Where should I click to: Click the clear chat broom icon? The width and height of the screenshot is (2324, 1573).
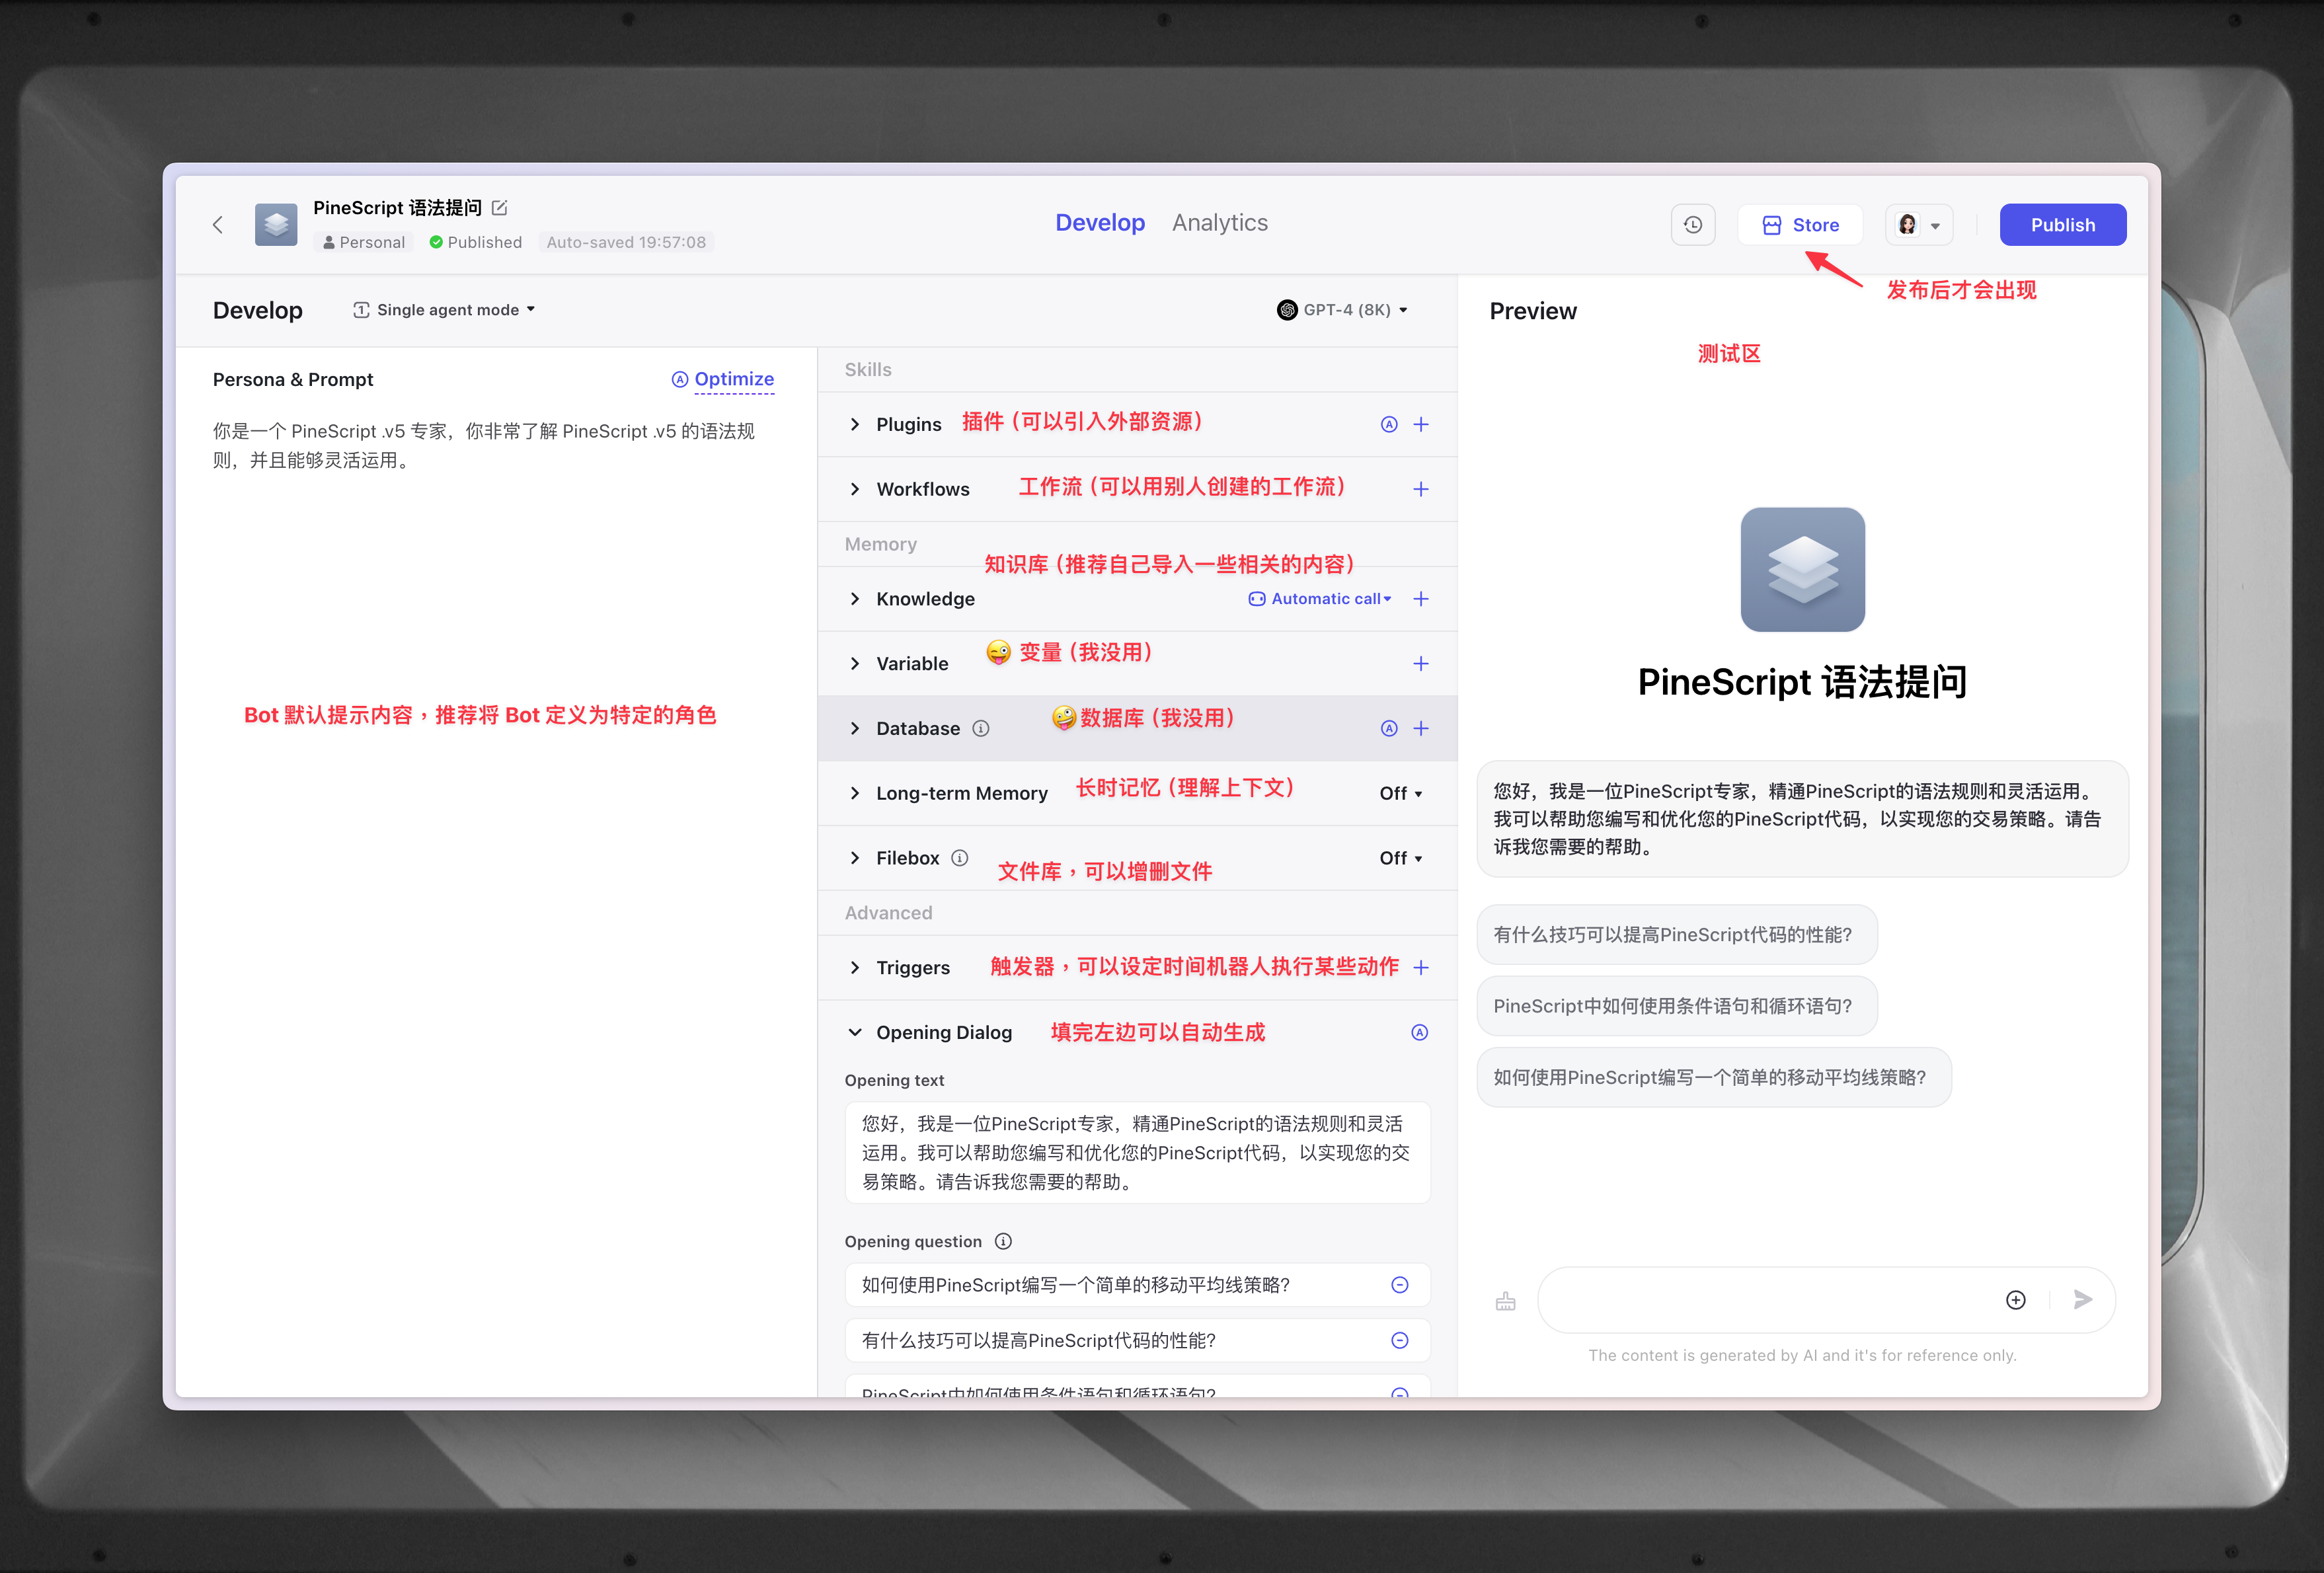[x=1505, y=1301]
